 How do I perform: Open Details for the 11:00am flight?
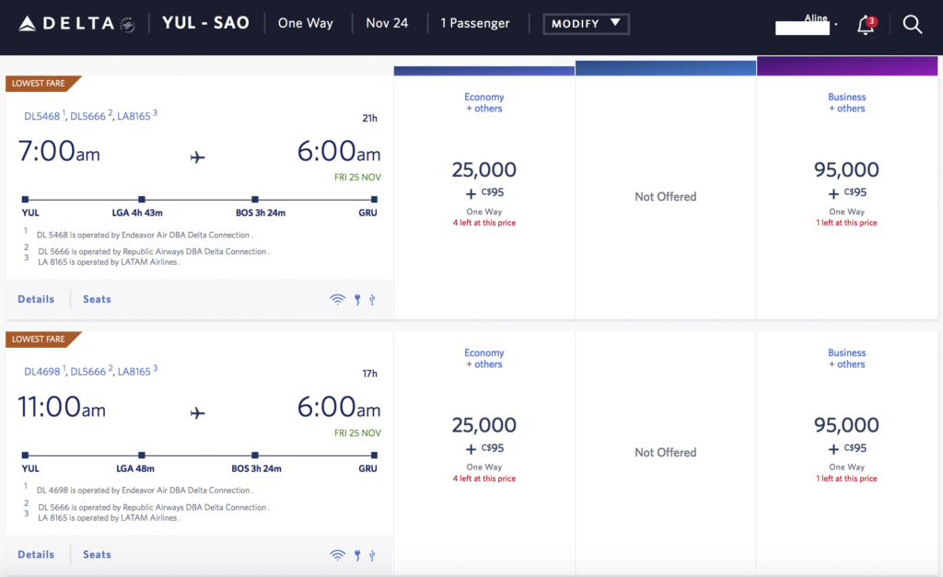pyautogui.click(x=36, y=555)
